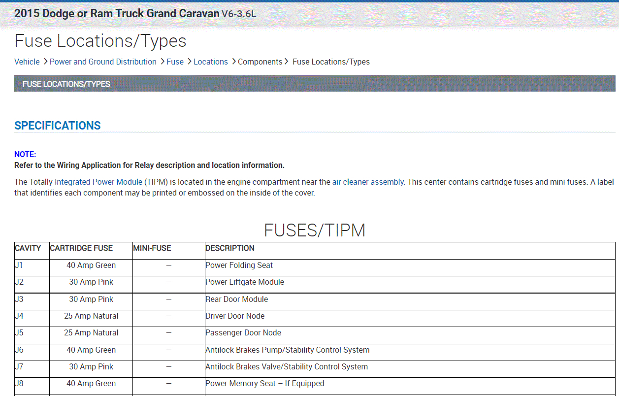Click Power Memory Seat – If Equipped description

click(265, 384)
